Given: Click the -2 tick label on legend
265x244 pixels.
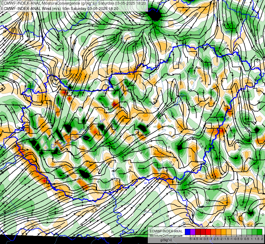Looking at the screenshot, I should point(221,239).
